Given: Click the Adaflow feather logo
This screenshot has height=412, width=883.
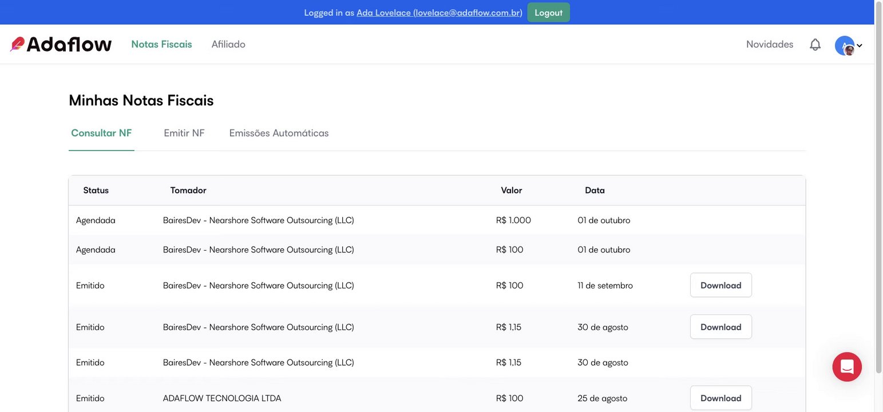Looking at the screenshot, I should [x=17, y=44].
